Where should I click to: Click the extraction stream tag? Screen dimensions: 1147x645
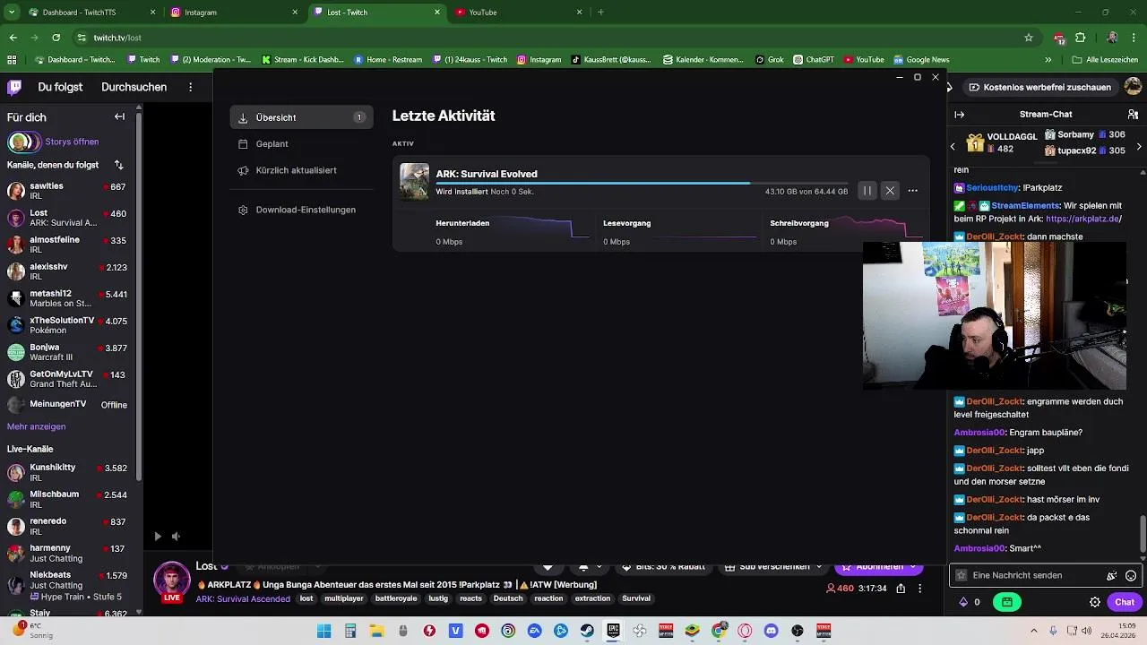(592, 598)
